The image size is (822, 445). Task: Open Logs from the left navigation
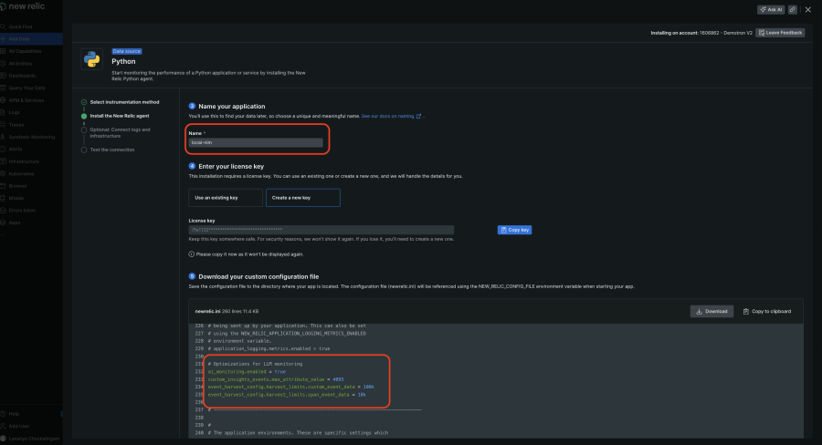(15, 112)
